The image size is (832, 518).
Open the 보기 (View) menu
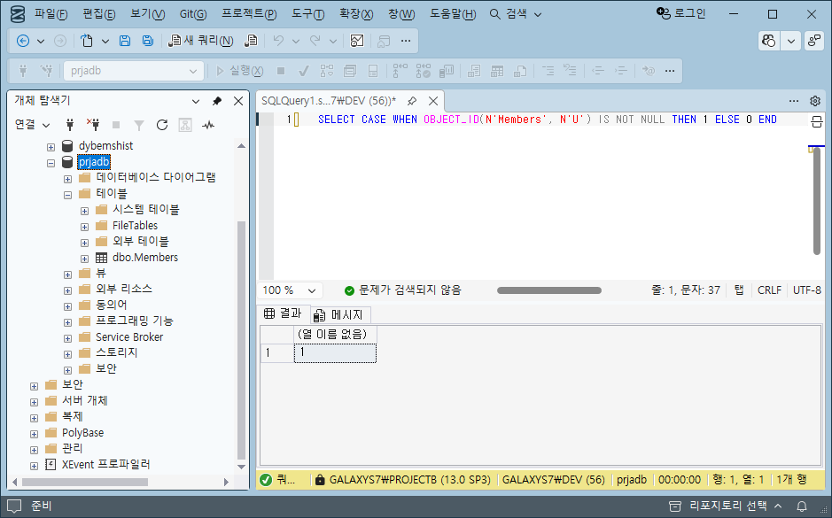(x=147, y=14)
